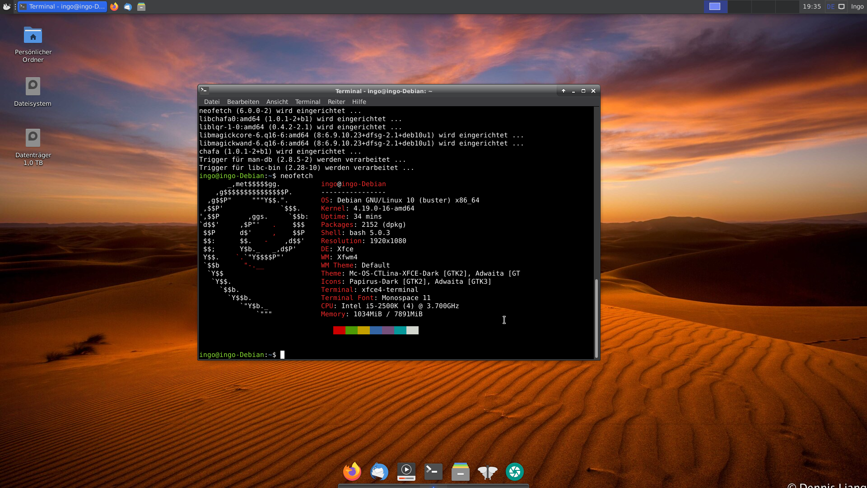The width and height of the screenshot is (867, 488).
Task: Launch Thunderbird mail from the dock
Action: 379,472
